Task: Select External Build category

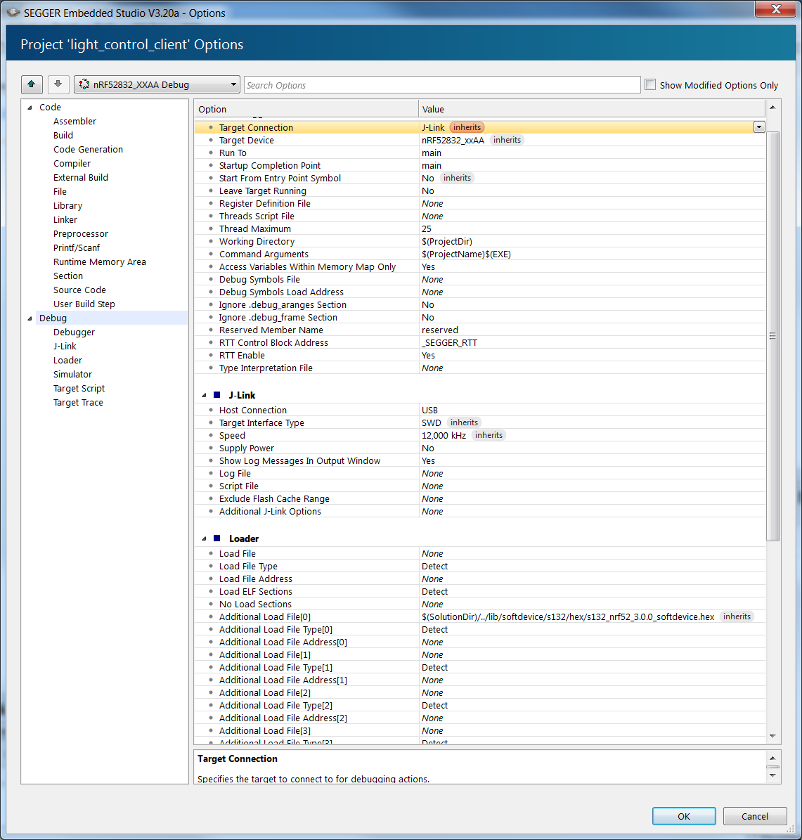Action: point(80,177)
